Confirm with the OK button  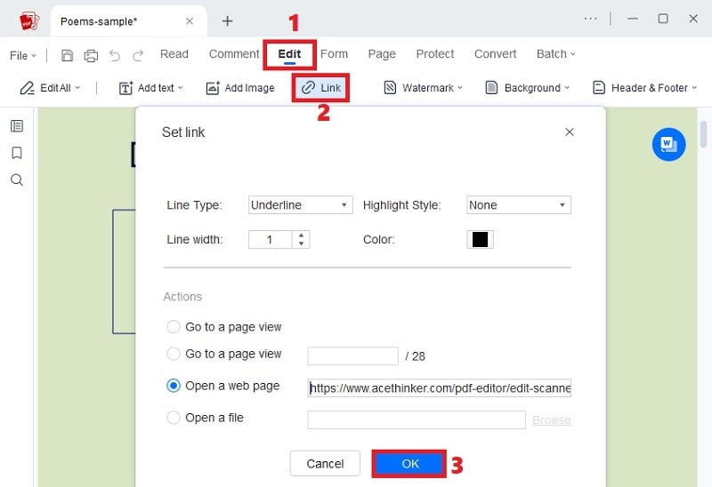(409, 463)
